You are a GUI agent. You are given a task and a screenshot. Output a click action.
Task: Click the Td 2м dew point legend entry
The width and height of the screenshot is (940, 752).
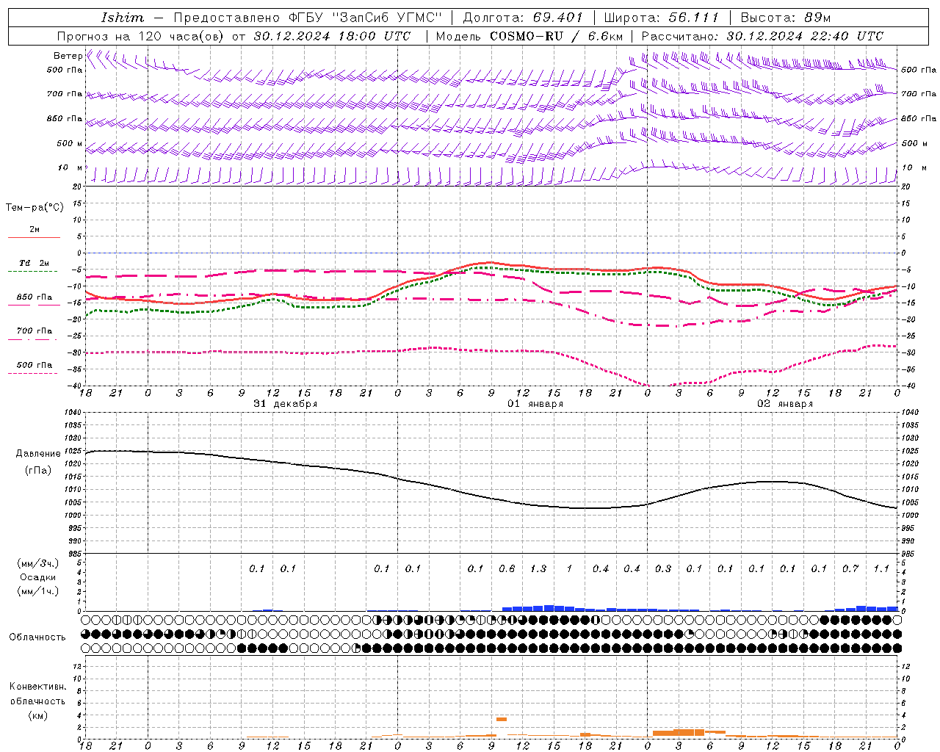(35, 263)
